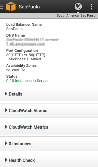Click the CloudWatch Metrics disclosure triangle
The image size is (98, 167).
click(6, 127)
